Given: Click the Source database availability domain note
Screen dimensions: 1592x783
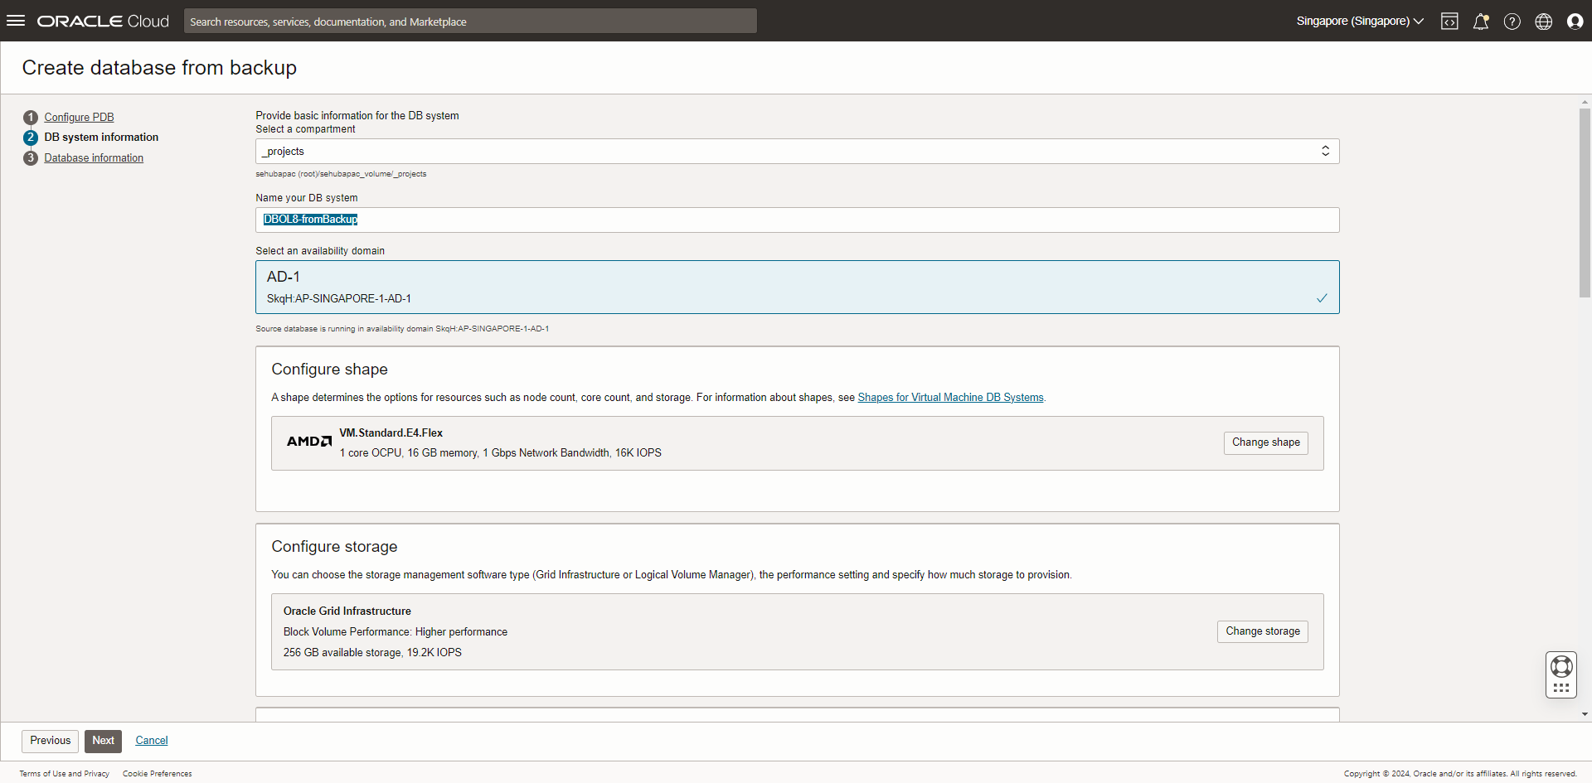Looking at the screenshot, I should (x=402, y=329).
